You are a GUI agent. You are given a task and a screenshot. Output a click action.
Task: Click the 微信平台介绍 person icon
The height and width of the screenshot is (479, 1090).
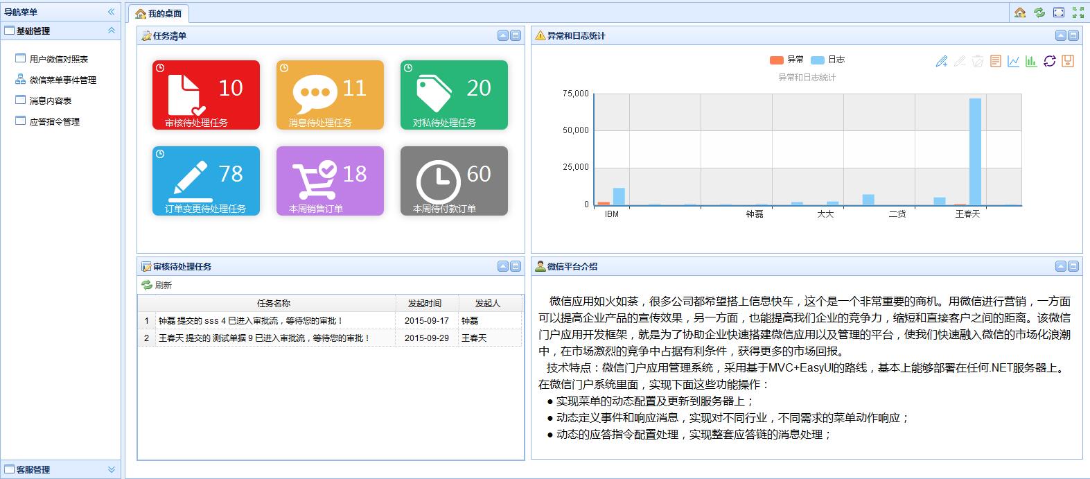point(540,266)
